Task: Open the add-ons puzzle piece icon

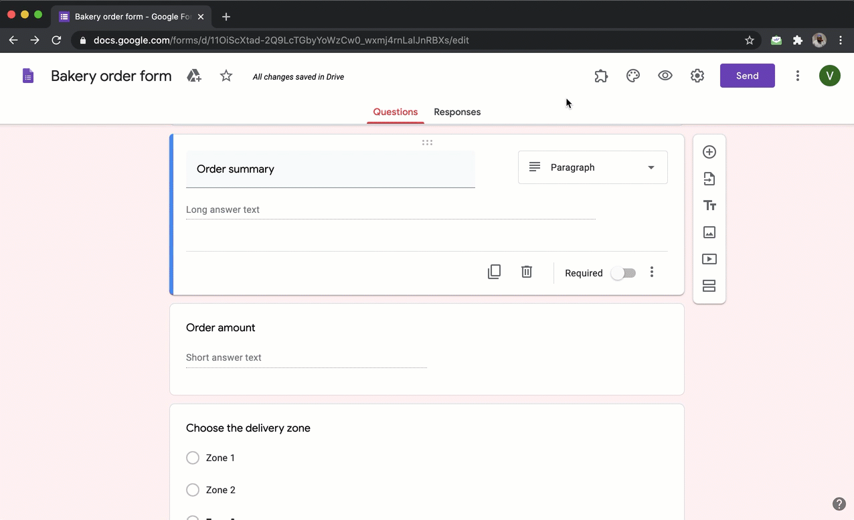Action: coord(600,76)
